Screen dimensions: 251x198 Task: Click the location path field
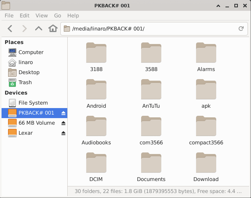tap(154, 29)
